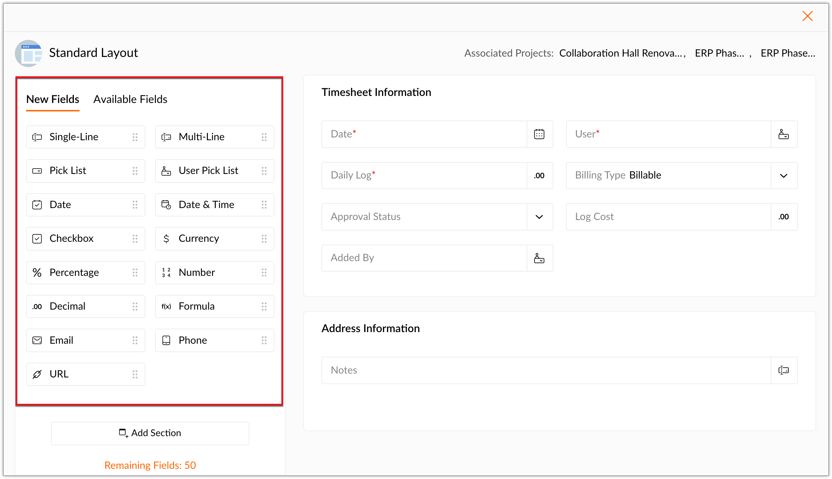Switch to the Available Fields tab

(130, 99)
